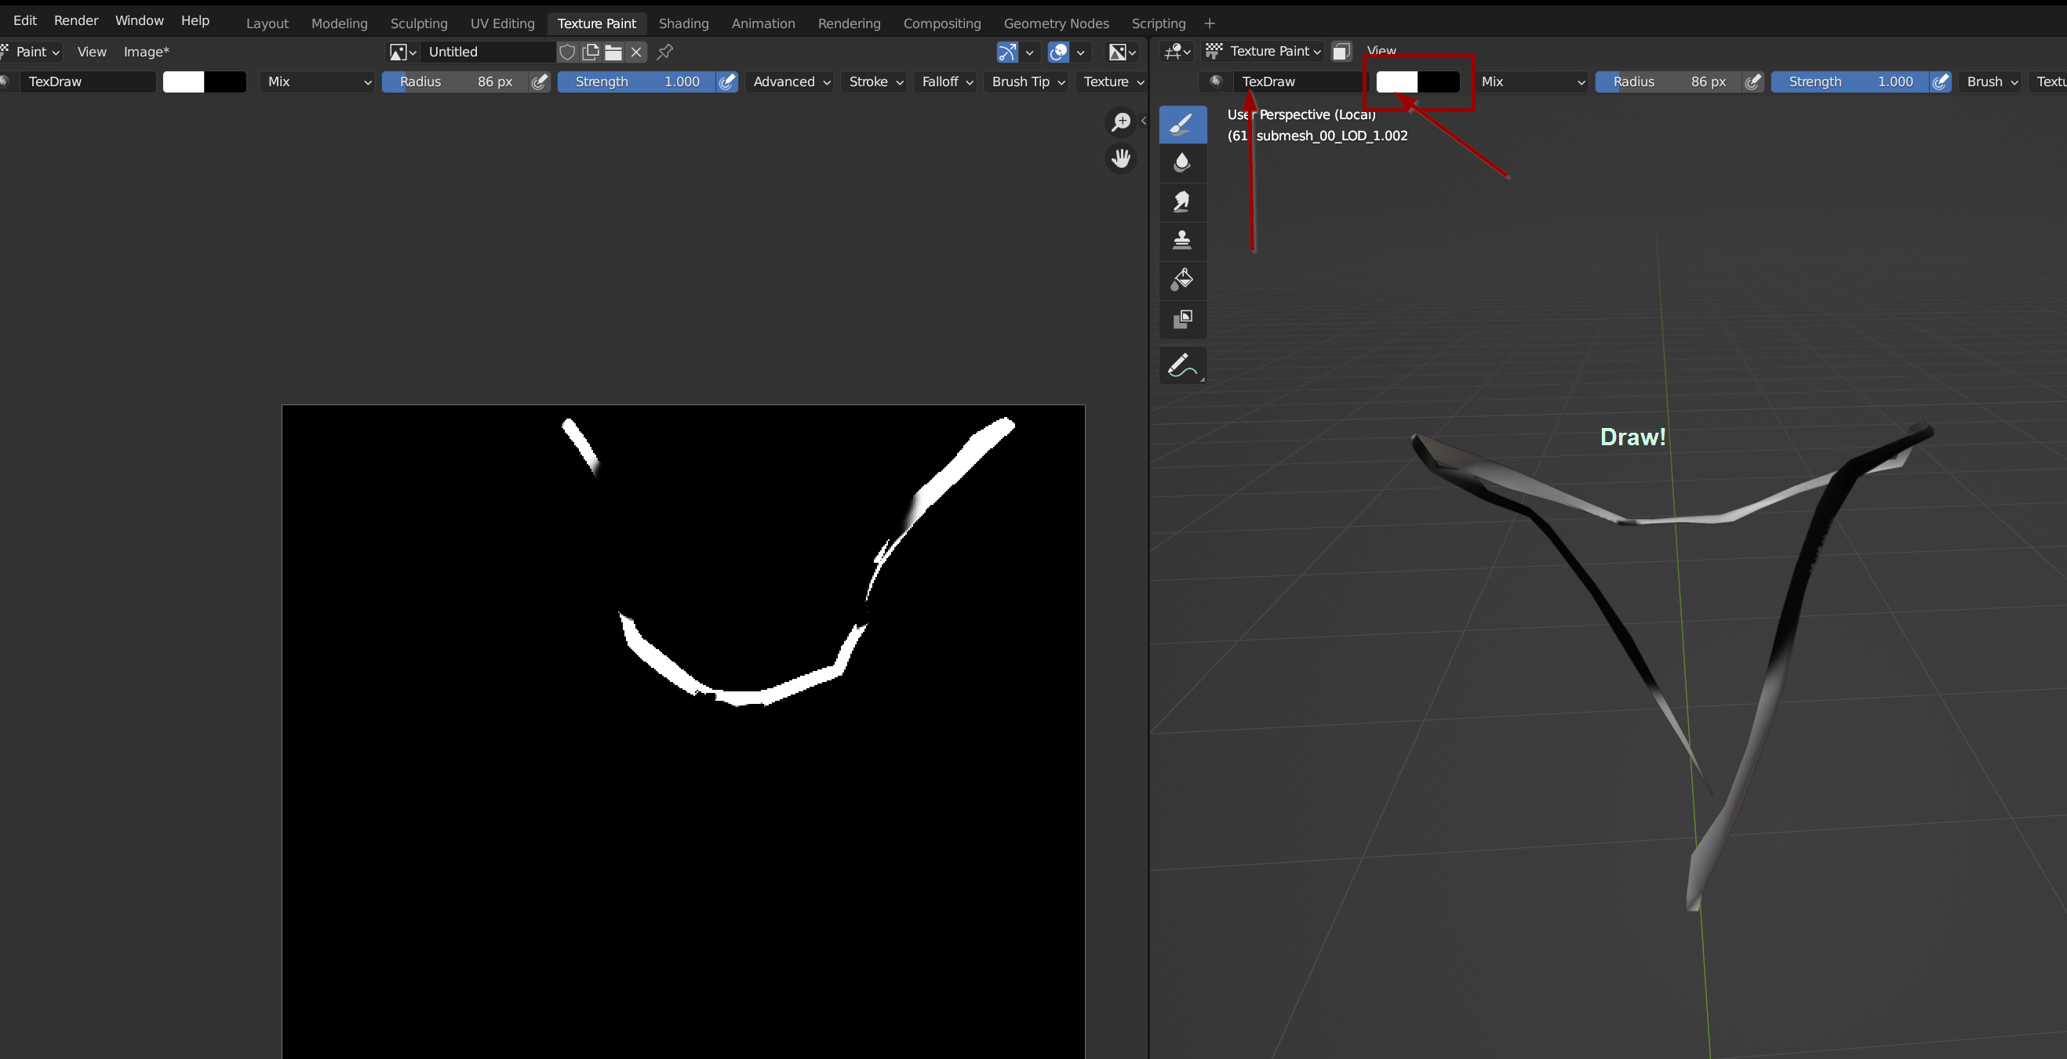Expand the Falloff dropdown

coord(947,82)
